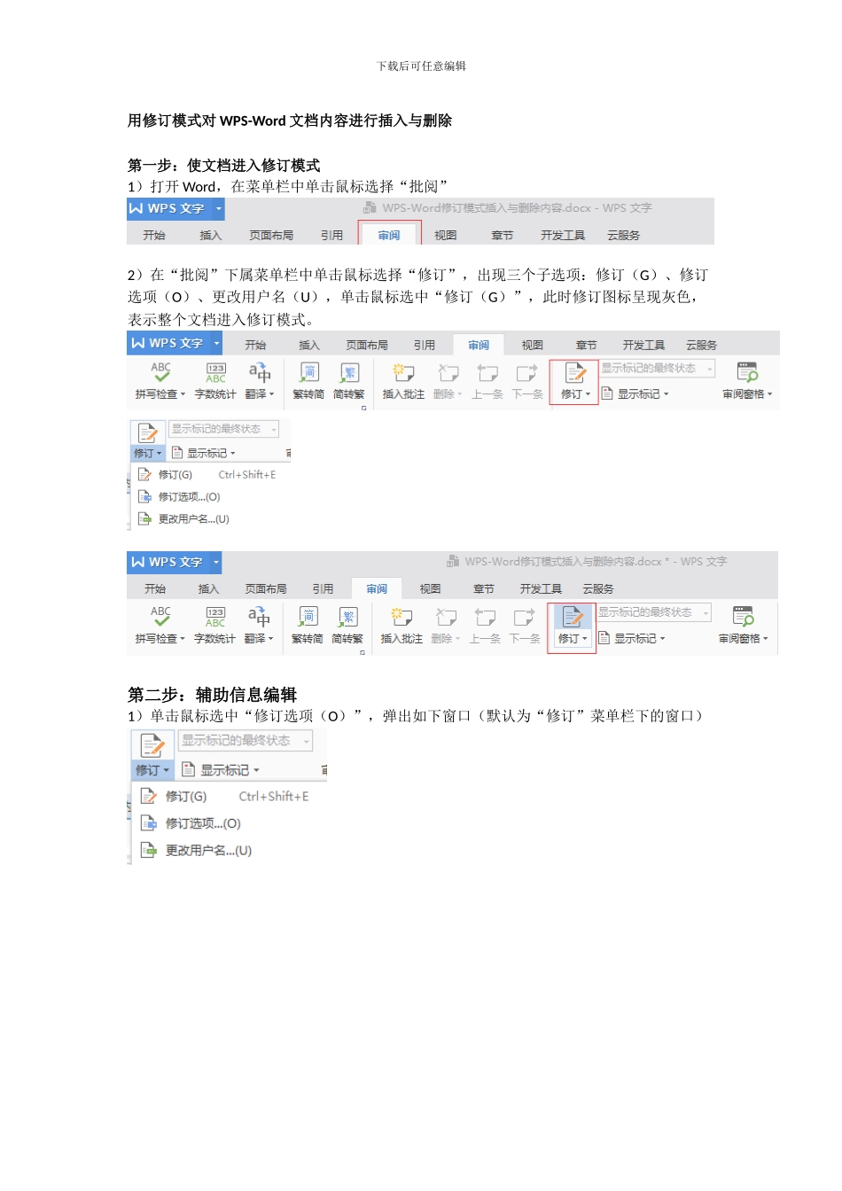Click 页面布局 tab in the tabs-only strip under step 1

coord(271,235)
